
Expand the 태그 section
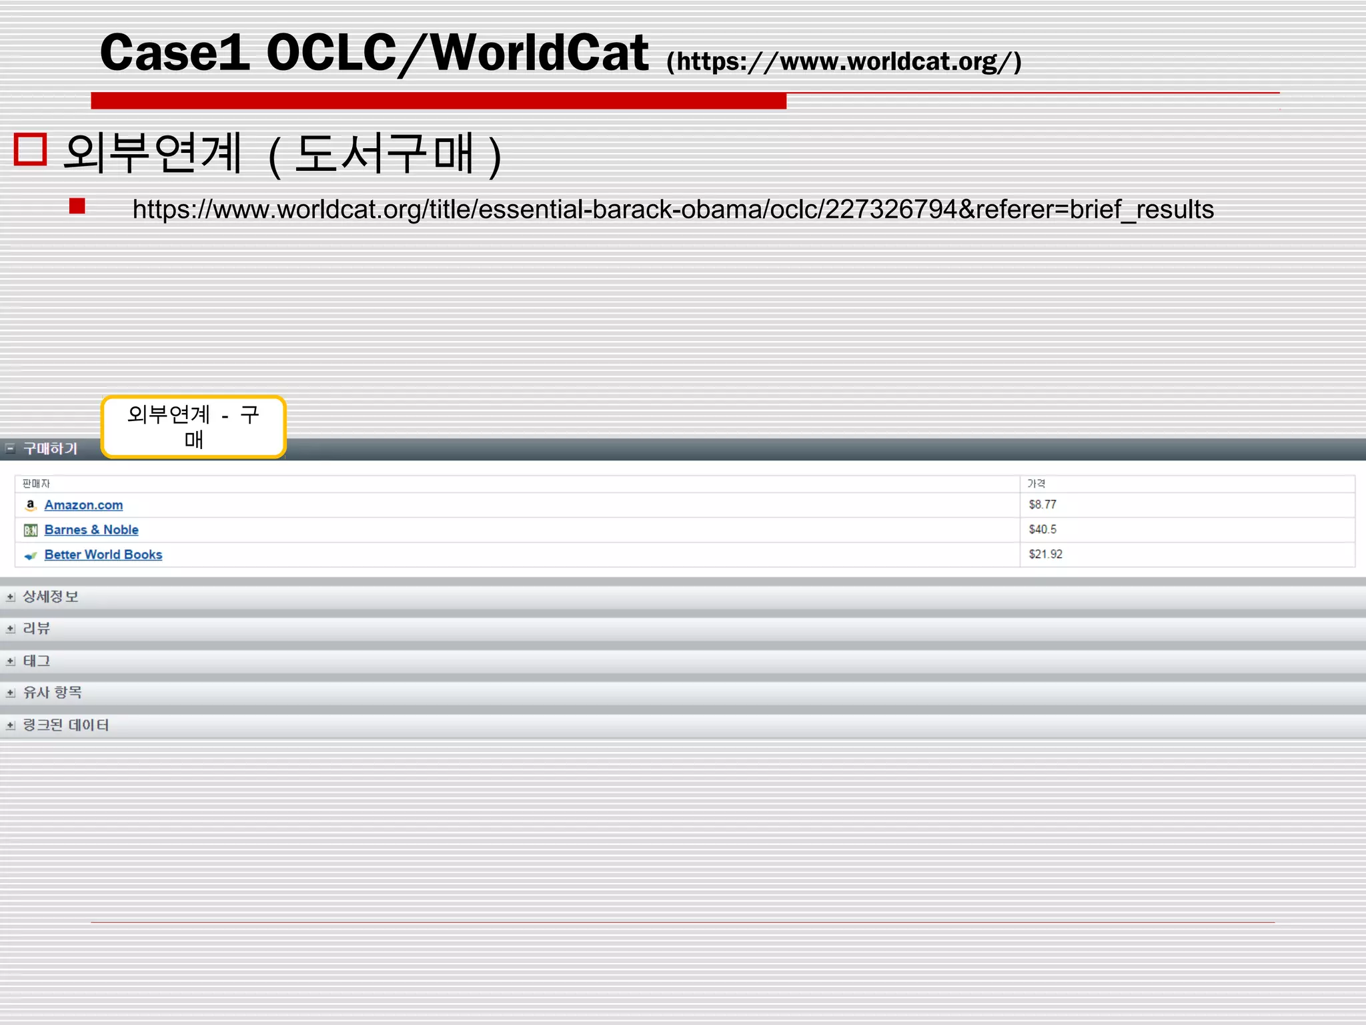(x=10, y=661)
